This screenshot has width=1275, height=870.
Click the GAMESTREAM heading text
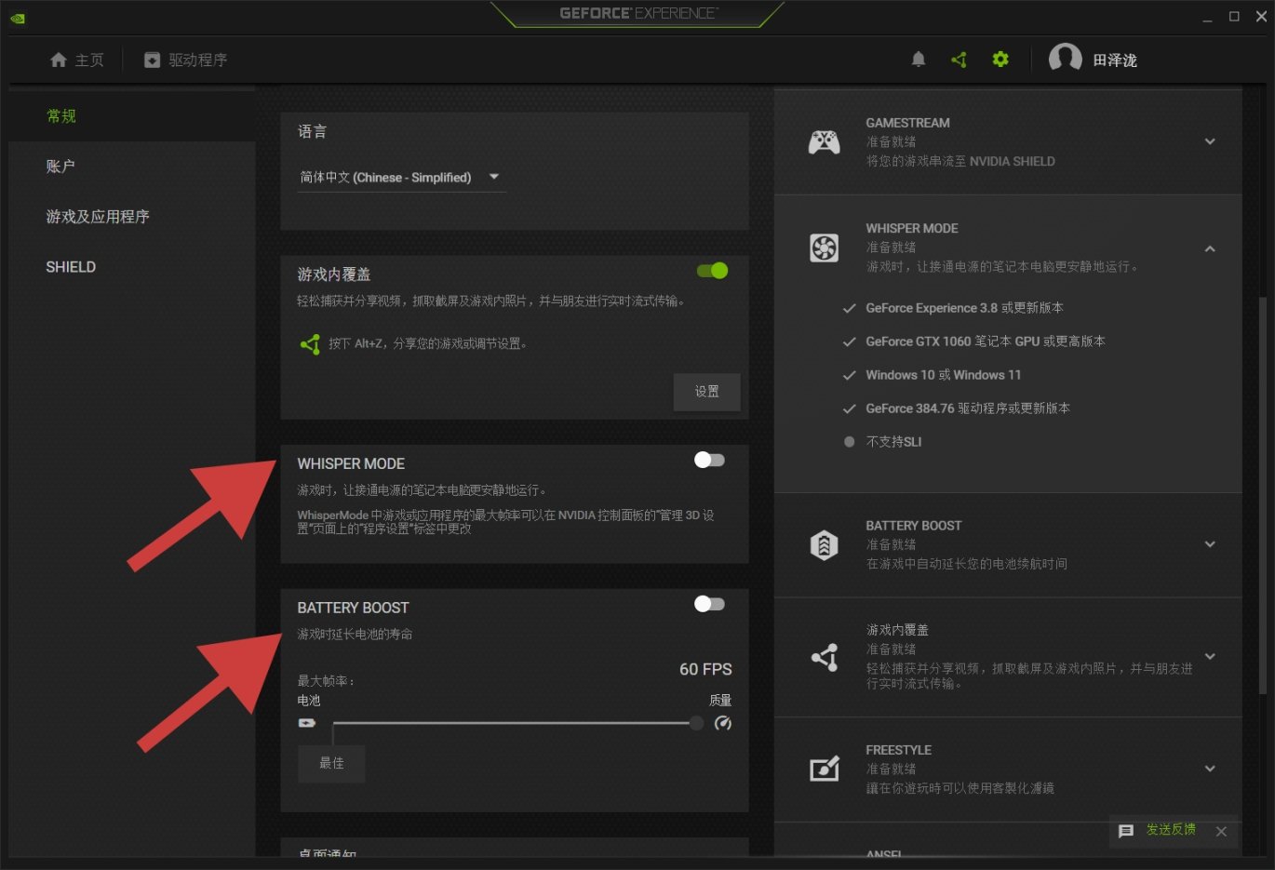(x=908, y=123)
